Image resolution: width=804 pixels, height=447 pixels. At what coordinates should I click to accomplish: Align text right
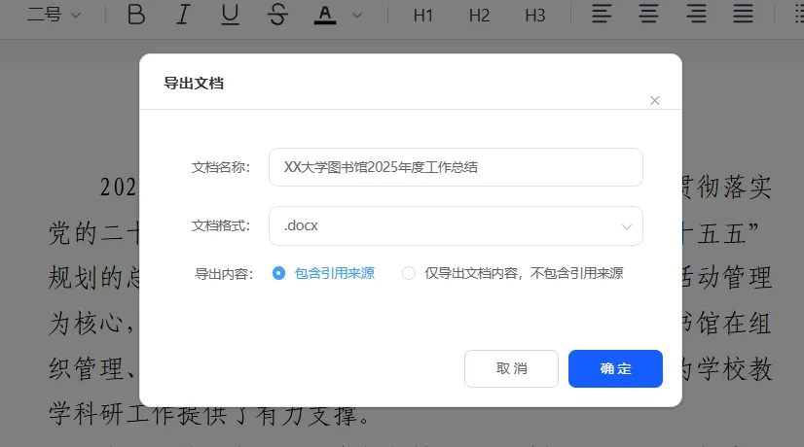click(696, 14)
